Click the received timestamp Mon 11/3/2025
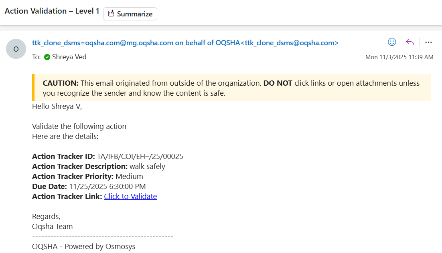The height and width of the screenshot is (253, 442). (x=399, y=57)
